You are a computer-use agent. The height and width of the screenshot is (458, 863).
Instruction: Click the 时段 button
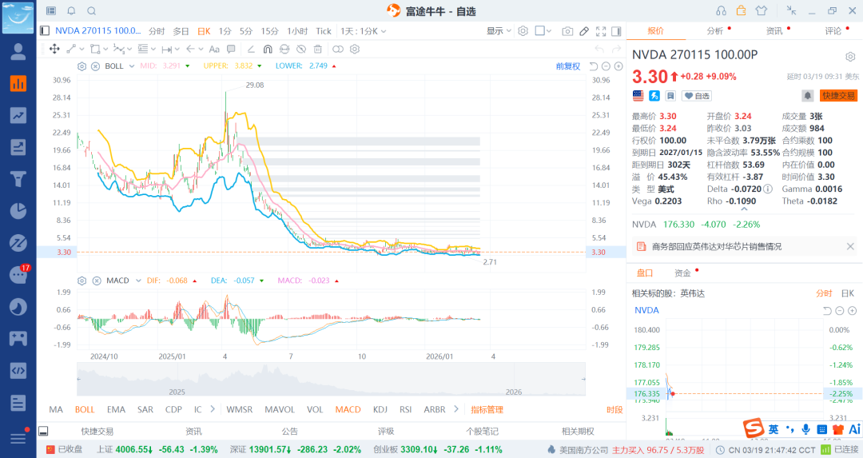[x=614, y=409]
